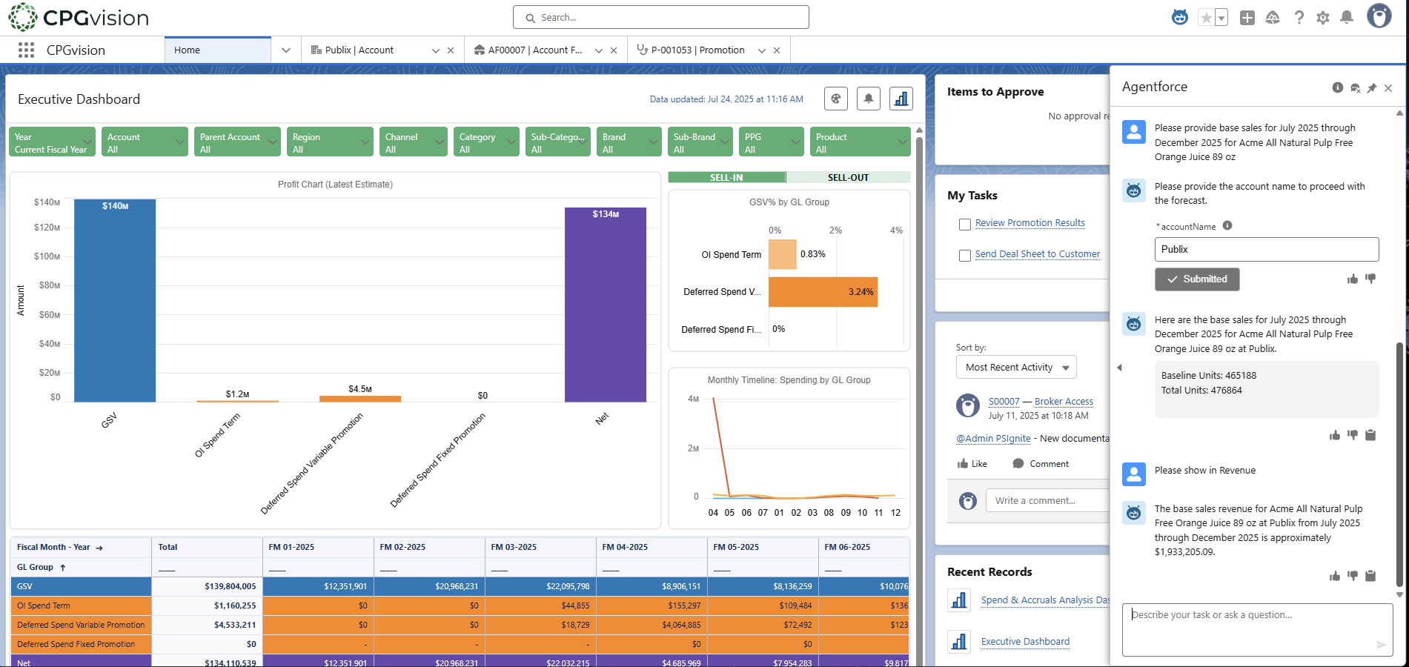Thumbs down the account name prompt
Image resolution: width=1409 pixels, height=667 pixels.
[1370, 279]
